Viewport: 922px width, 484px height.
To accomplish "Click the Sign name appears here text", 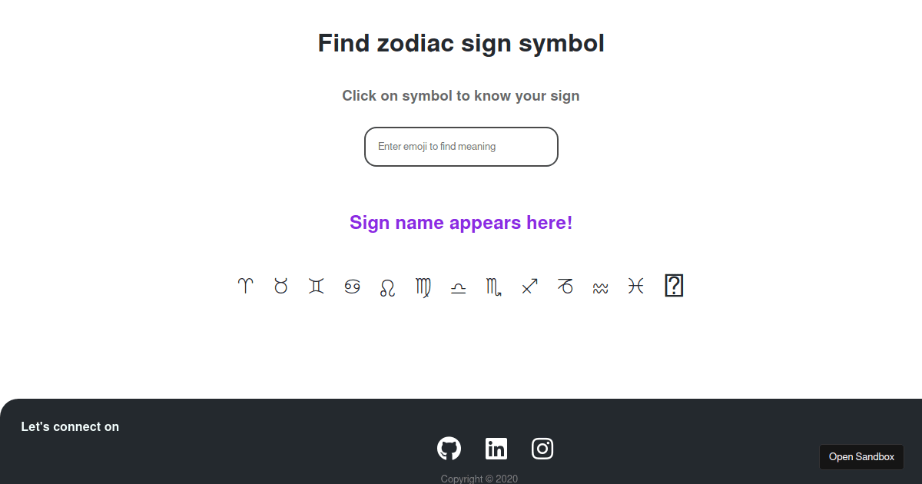I will coord(461,222).
